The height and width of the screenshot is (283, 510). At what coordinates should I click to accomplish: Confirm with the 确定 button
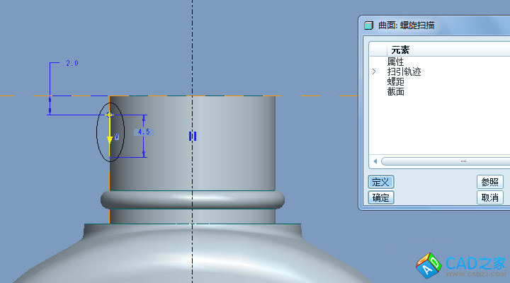pyautogui.click(x=381, y=197)
